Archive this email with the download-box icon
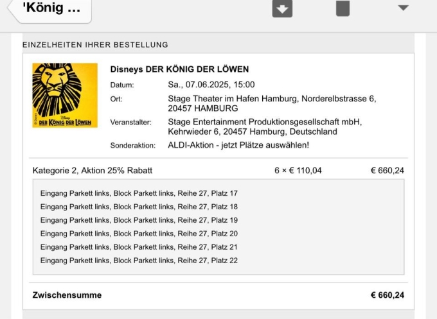Image resolution: width=437 pixels, height=319 pixels. click(x=282, y=8)
